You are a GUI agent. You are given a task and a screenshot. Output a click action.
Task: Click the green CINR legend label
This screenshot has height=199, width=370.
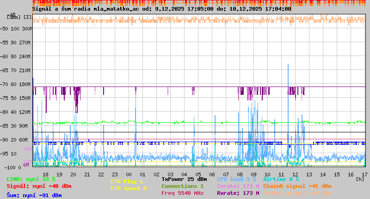(x=31, y=179)
